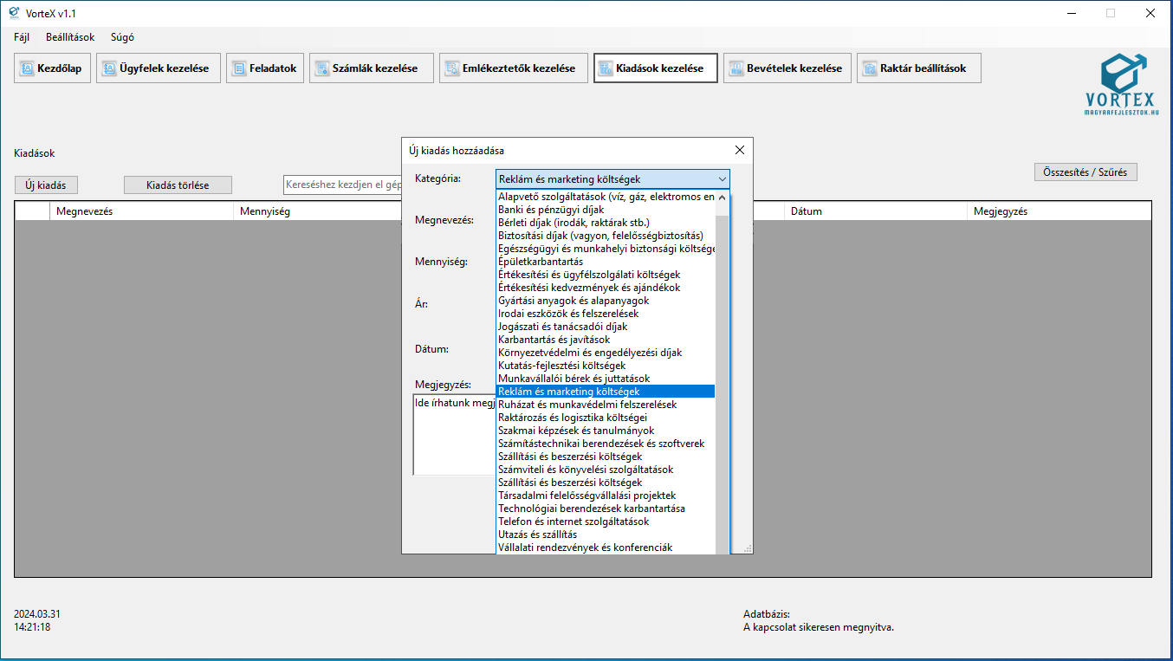This screenshot has height=661, width=1173.
Task: Click the Emlékeztetők kezelése icon
Action: tap(451, 68)
